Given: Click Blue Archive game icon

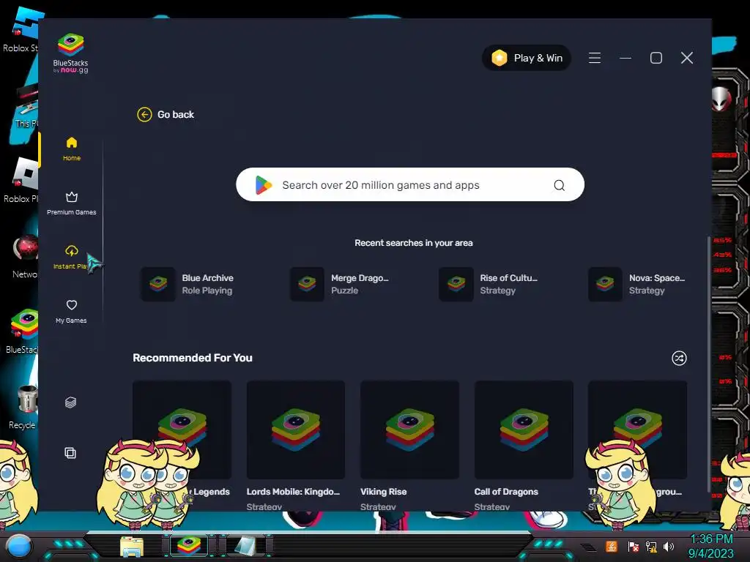Looking at the screenshot, I should (x=158, y=284).
